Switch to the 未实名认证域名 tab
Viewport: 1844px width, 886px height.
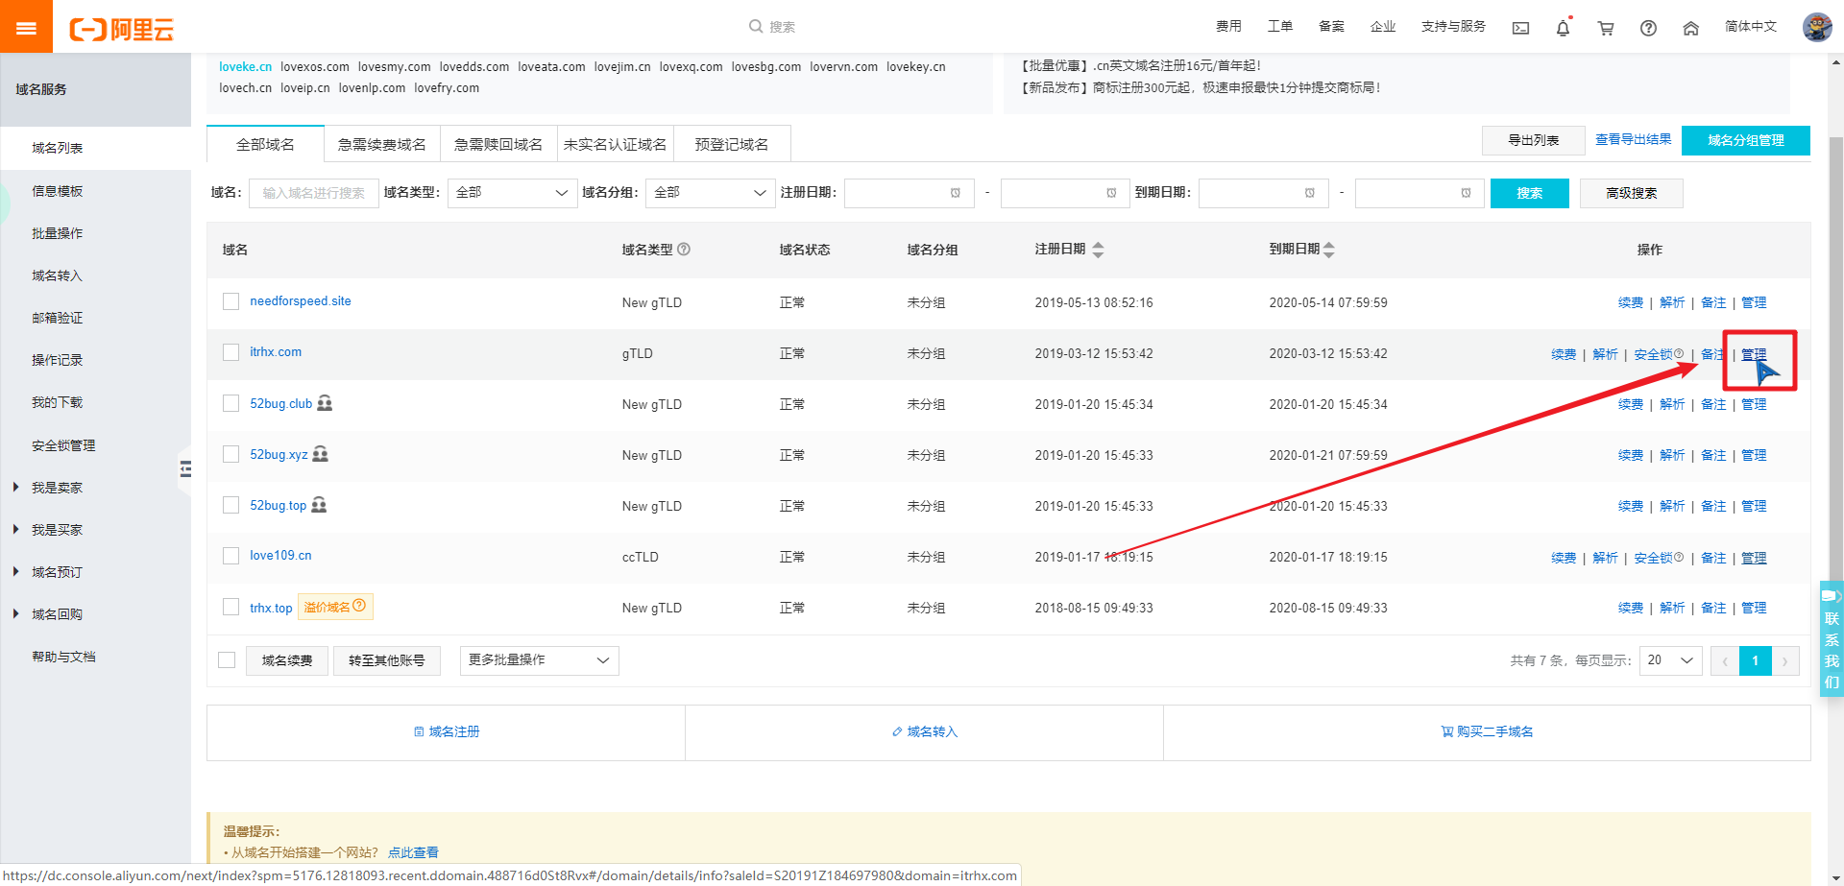click(x=615, y=144)
